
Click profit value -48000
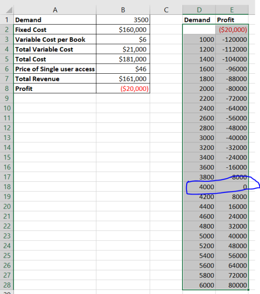pyautogui.click(x=232, y=128)
